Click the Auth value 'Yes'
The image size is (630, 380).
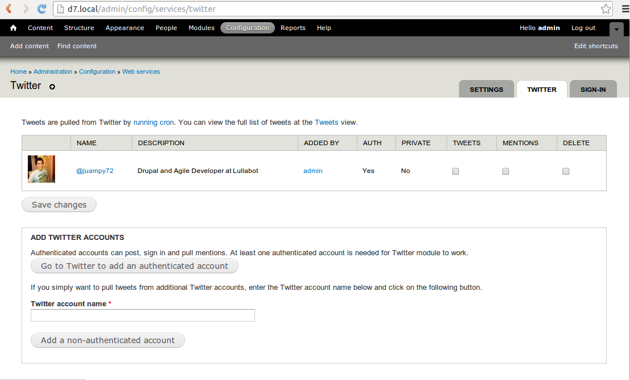[368, 171]
